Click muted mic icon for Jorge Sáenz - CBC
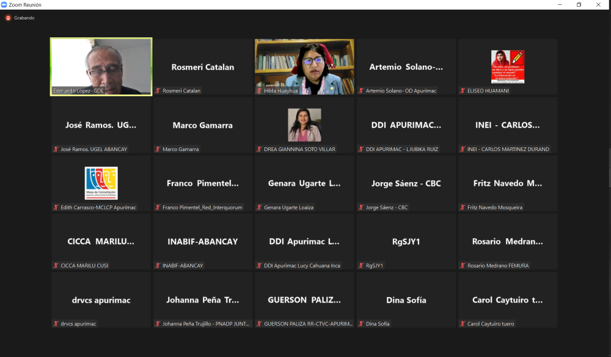This screenshot has height=357, width=611. click(361, 208)
